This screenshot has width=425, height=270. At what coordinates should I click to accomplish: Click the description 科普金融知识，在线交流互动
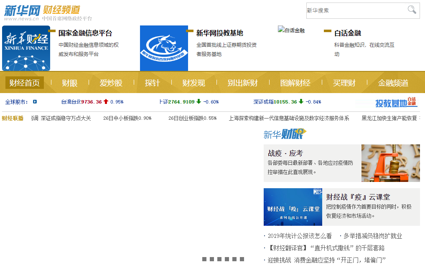[364, 50]
